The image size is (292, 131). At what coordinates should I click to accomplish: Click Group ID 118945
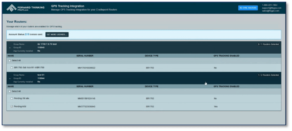41,47
